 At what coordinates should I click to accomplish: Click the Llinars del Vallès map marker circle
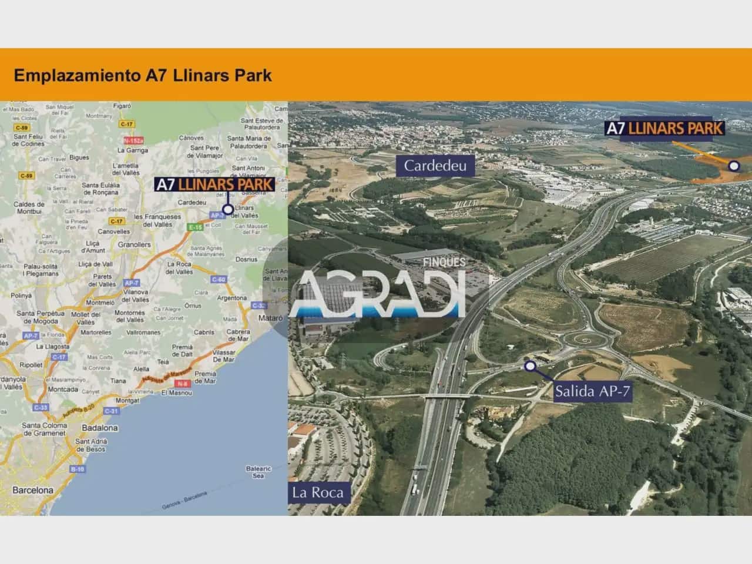click(x=228, y=209)
